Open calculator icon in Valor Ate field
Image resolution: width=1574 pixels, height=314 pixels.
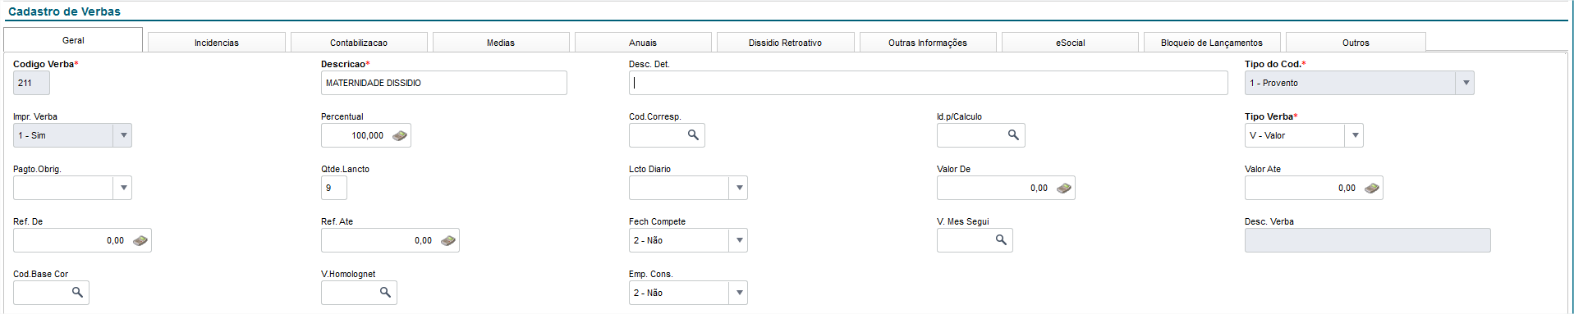click(x=1372, y=188)
